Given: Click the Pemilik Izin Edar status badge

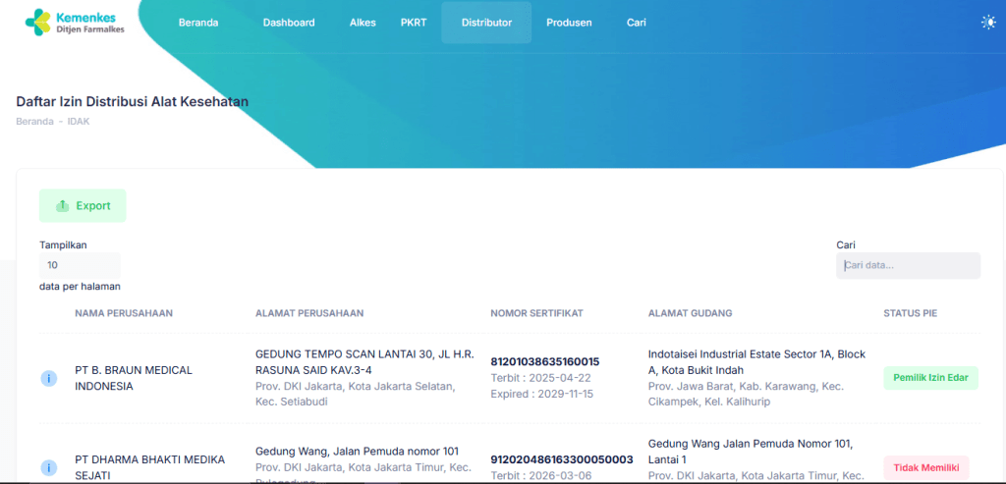Looking at the screenshot, I should pyautogui.click(x=930, y=378).
